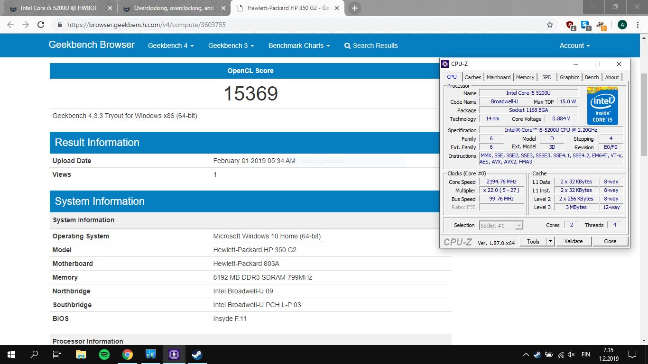Image resolution: width=648 pixels, height=364 pixels.
Task: Click the site lock icon in address bar
Action: click(59, 25)
